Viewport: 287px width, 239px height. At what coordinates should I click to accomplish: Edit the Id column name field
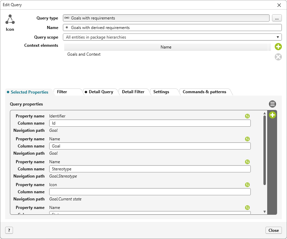point(150,123)
